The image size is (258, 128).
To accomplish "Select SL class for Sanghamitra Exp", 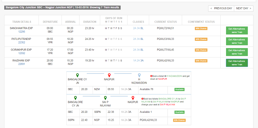I will point(142,28).
